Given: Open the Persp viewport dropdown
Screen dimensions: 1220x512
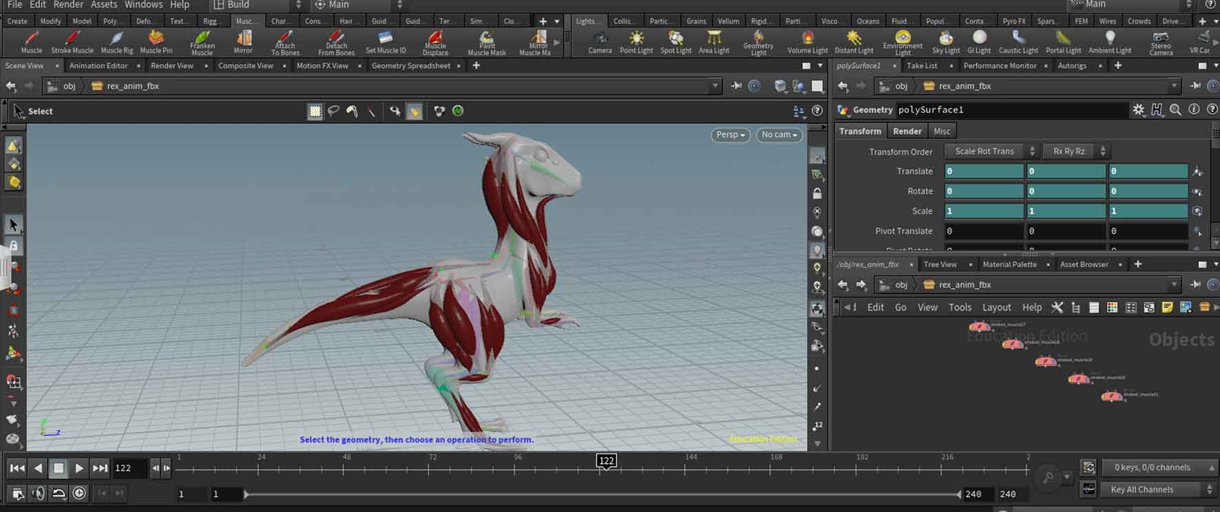Looking at the screenshot, I should (x=730, y=135).
